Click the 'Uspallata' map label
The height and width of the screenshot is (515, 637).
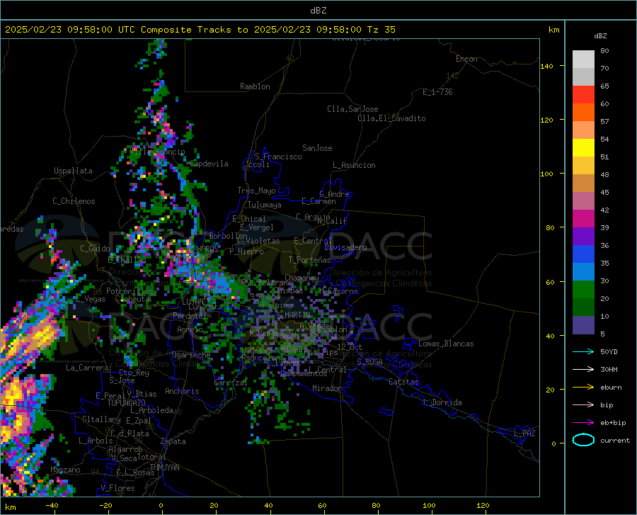click(73, 171)
